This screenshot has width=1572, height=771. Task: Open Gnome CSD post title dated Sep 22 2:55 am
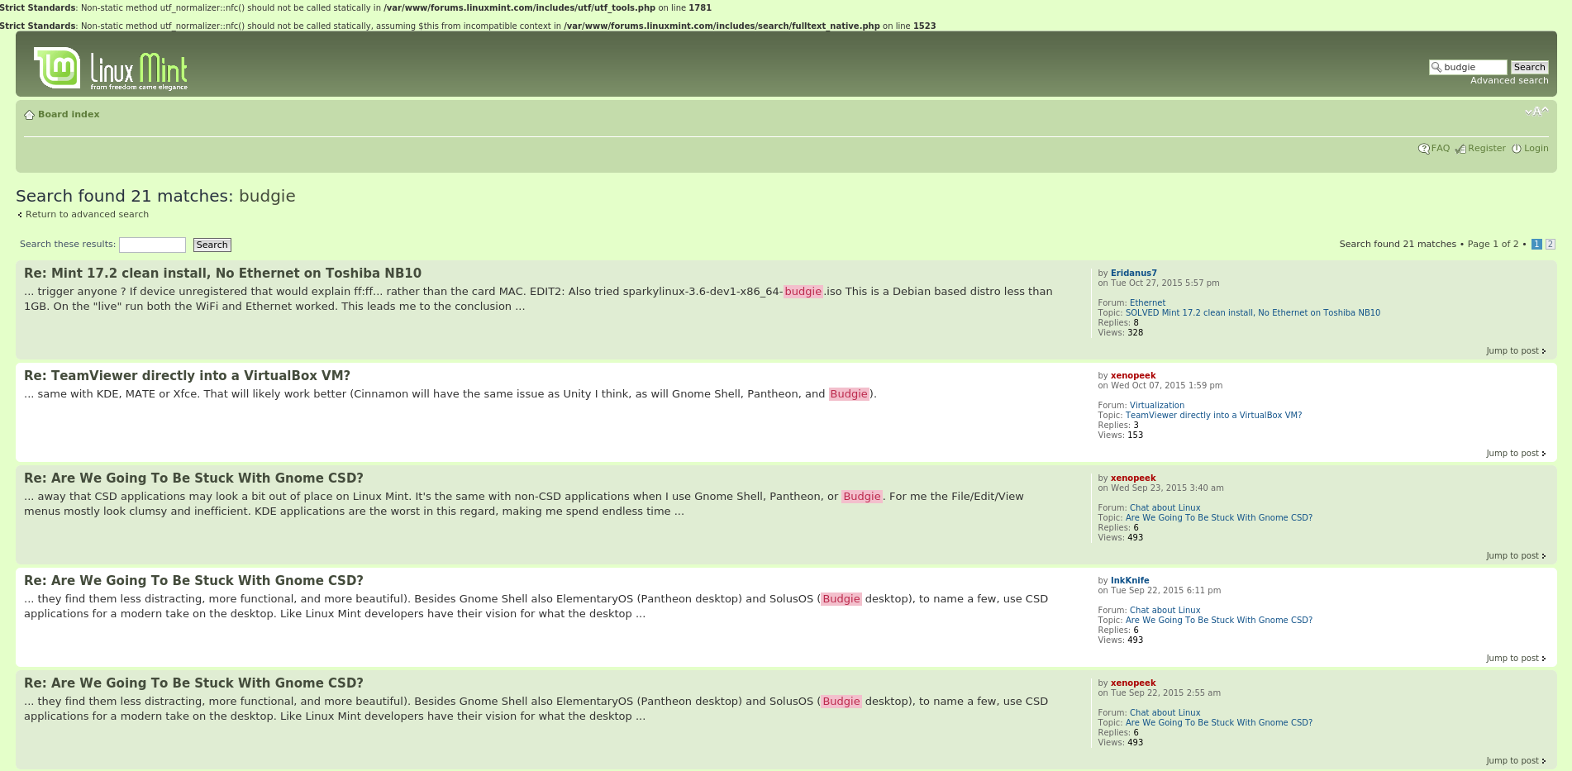tap(193, 683)
